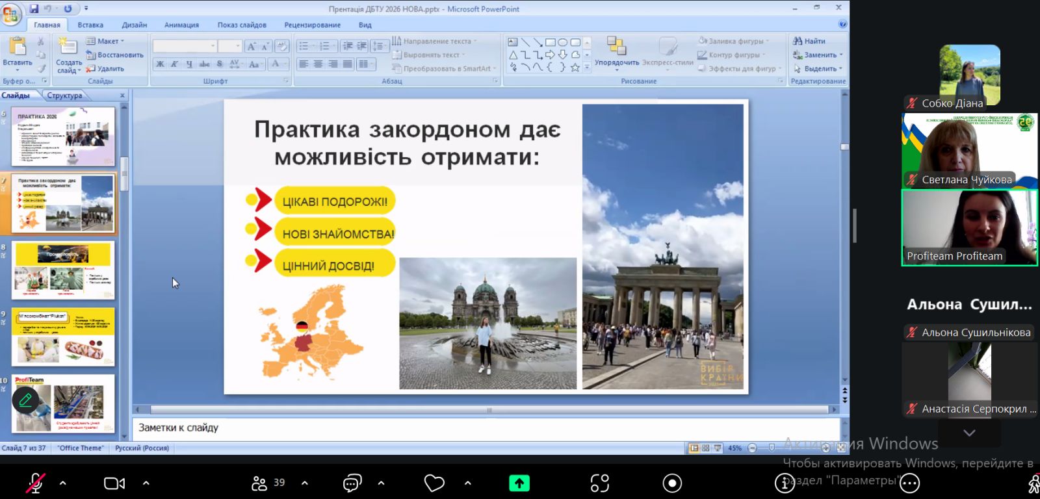Image resolution: width=1040 pixels, height=499 pixels.
Task: Click the heart reactions icon
Action: [x=434, y=483]
